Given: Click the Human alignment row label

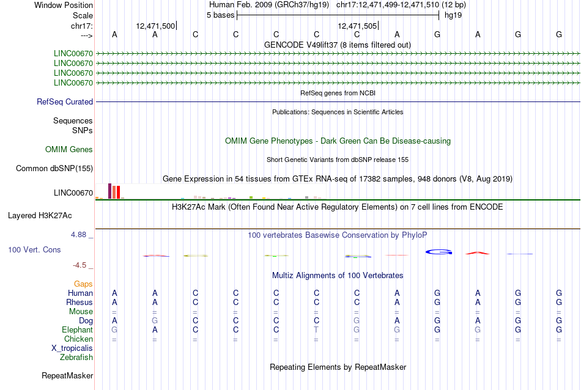Looking at the screenshot, I should (80, 293).
